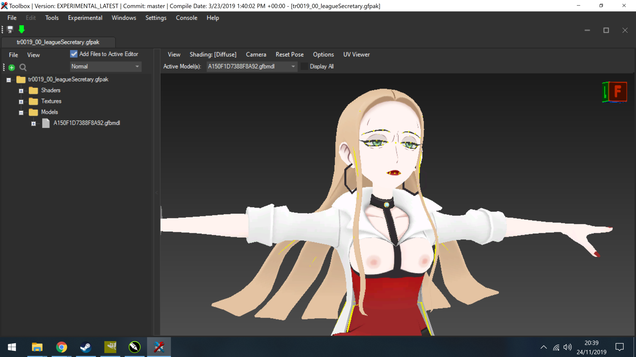This screenshot has height=357, width=636.
Task: Maximize the inner document window
Action: tap(606, 30)
